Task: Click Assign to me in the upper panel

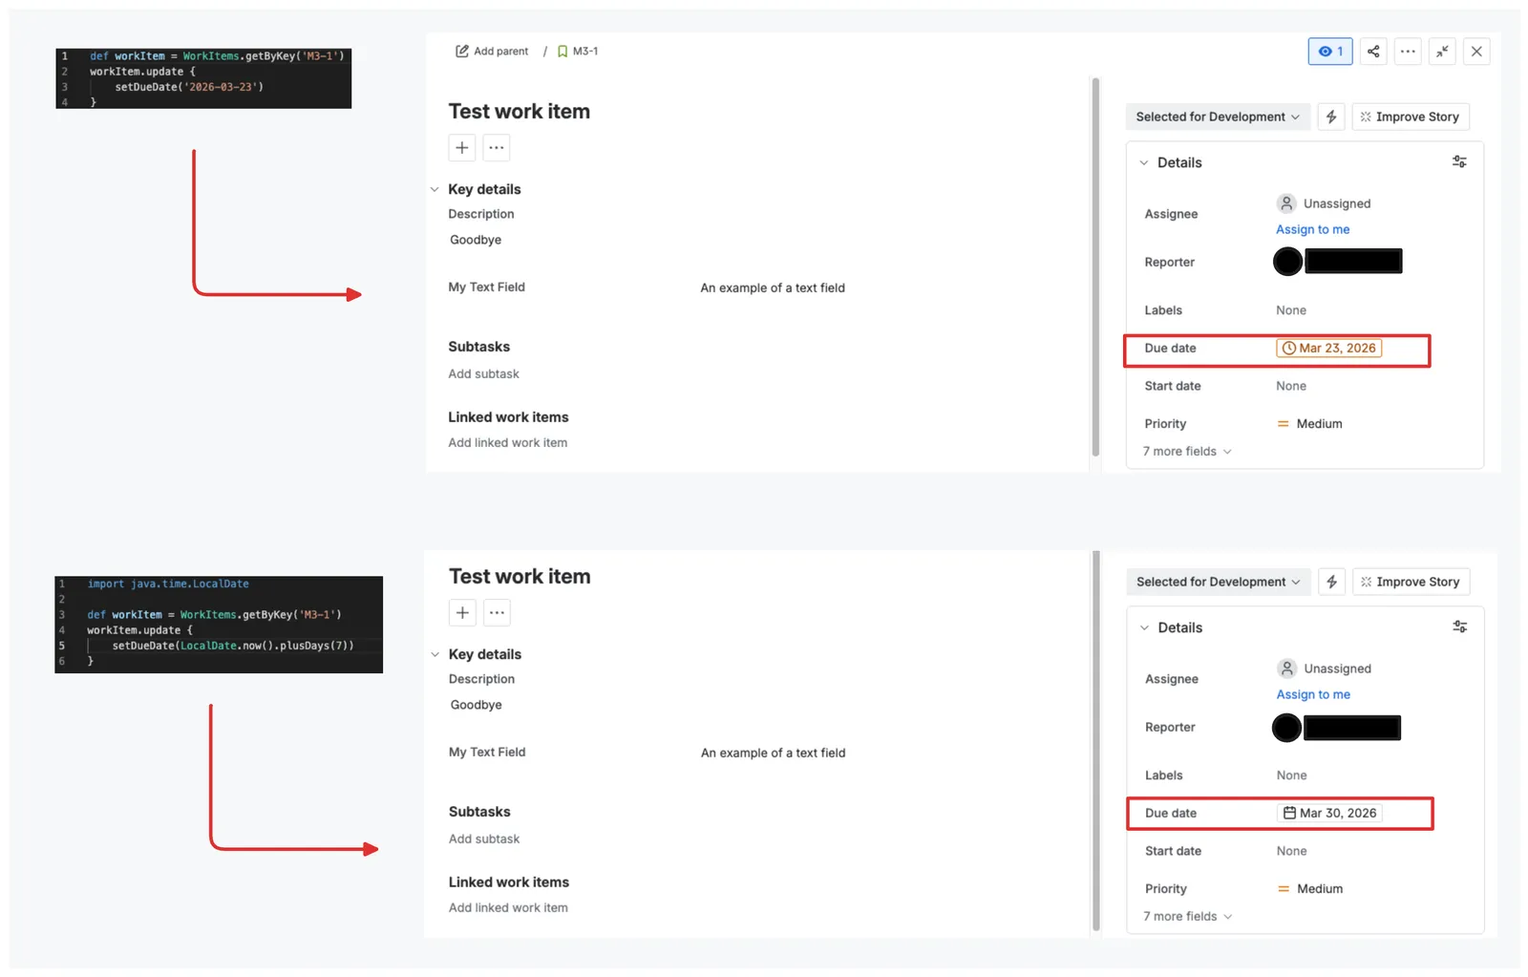Action: pos(1312,229)
